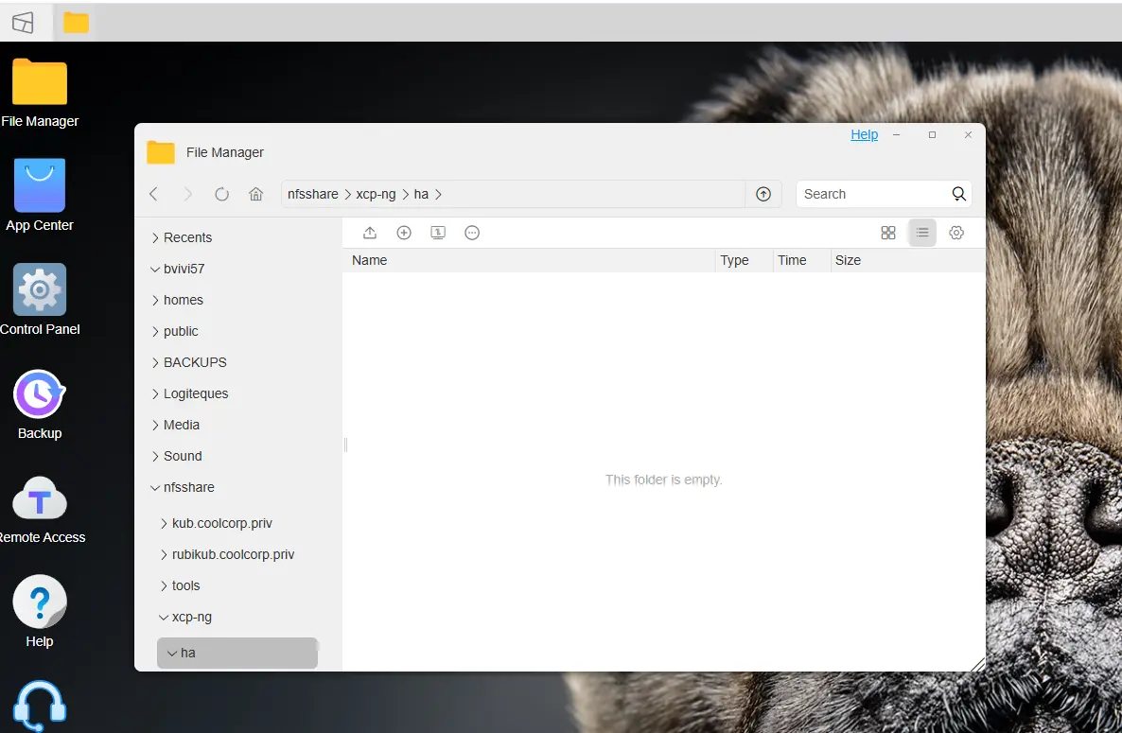1122x733 pixels.
Task: Click the upload icon in the toolbar
Action: point(370,233)
